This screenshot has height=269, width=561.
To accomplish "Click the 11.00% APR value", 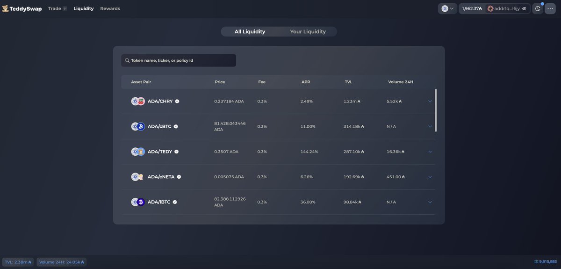I will pos(308,126).
